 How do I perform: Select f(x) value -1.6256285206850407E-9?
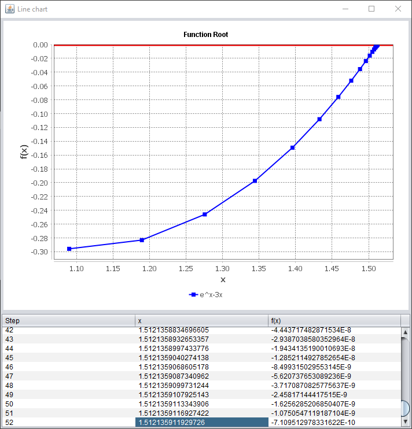[x=334, y=404]
